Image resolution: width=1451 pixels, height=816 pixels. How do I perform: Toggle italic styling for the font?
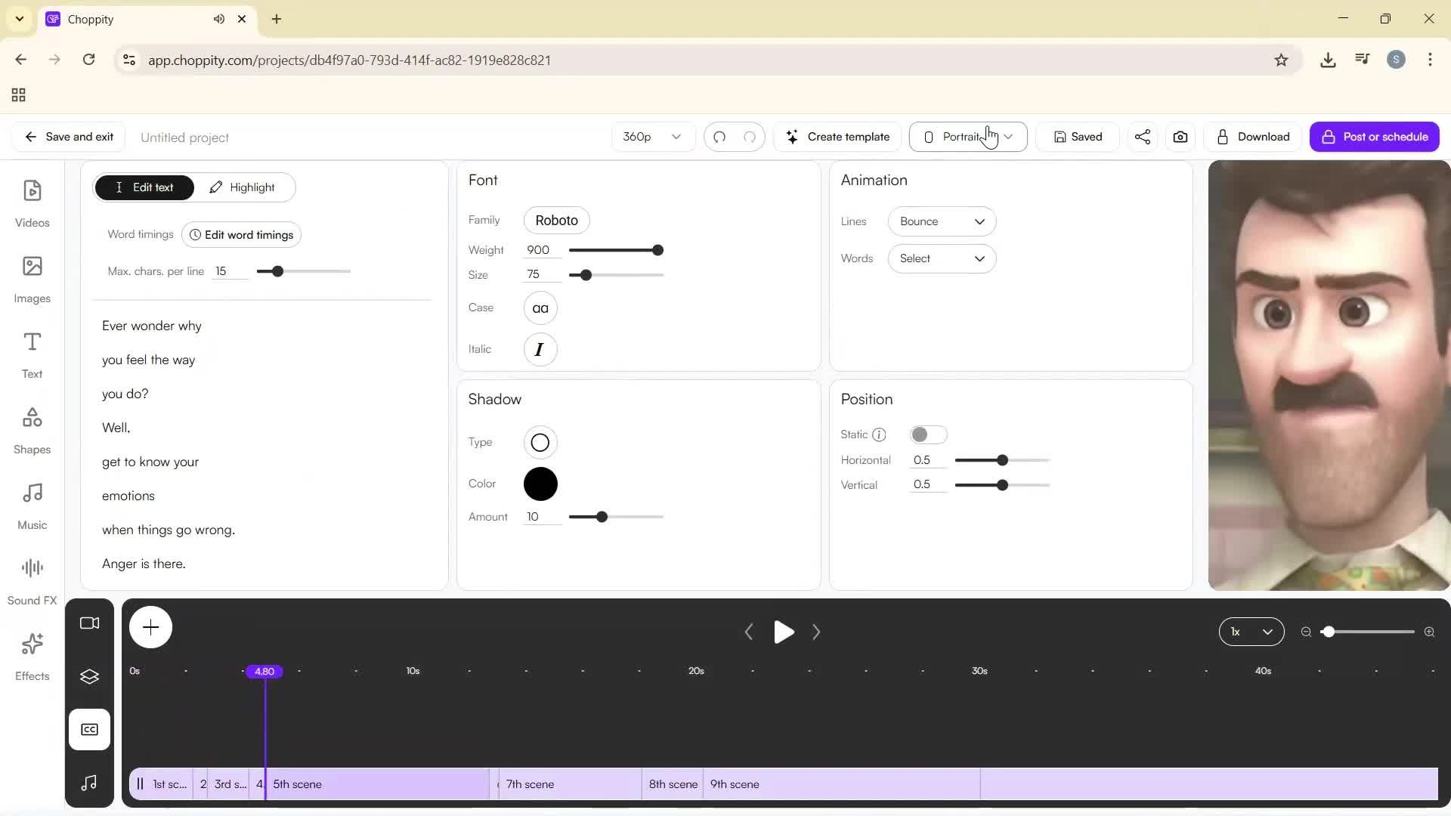point(540,349)
